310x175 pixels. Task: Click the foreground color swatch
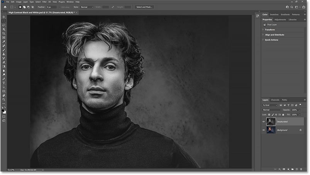3,110
